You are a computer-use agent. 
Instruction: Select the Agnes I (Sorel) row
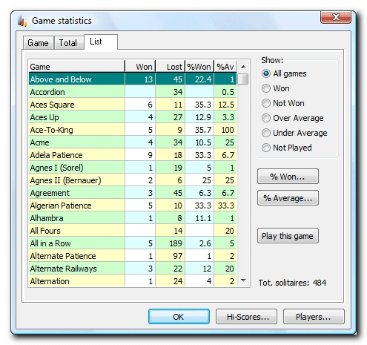click(133, 168)
